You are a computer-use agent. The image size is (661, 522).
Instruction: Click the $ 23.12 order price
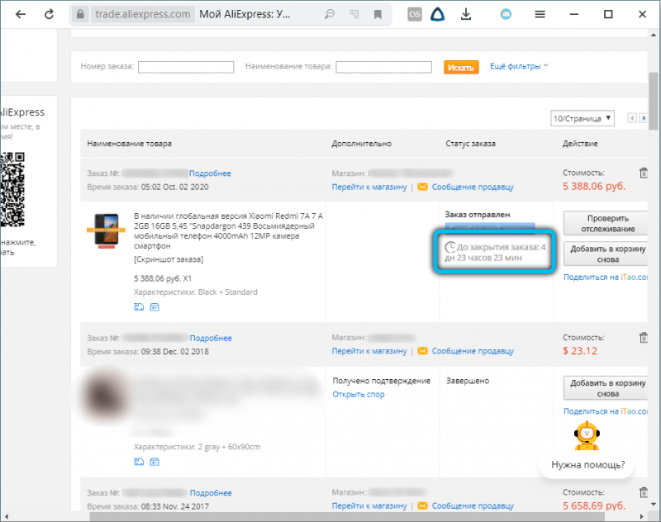pyautogui.click(x=580, y=350)
